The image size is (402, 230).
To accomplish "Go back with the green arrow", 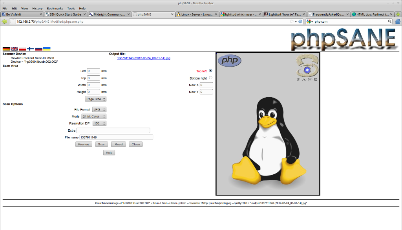I will (4, 22).
